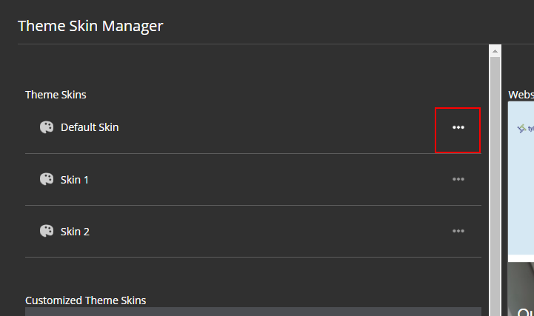Click the Theme Skins section heading
Image resolution: width=534 pixels, height=316 pixels.
(56, 95)
